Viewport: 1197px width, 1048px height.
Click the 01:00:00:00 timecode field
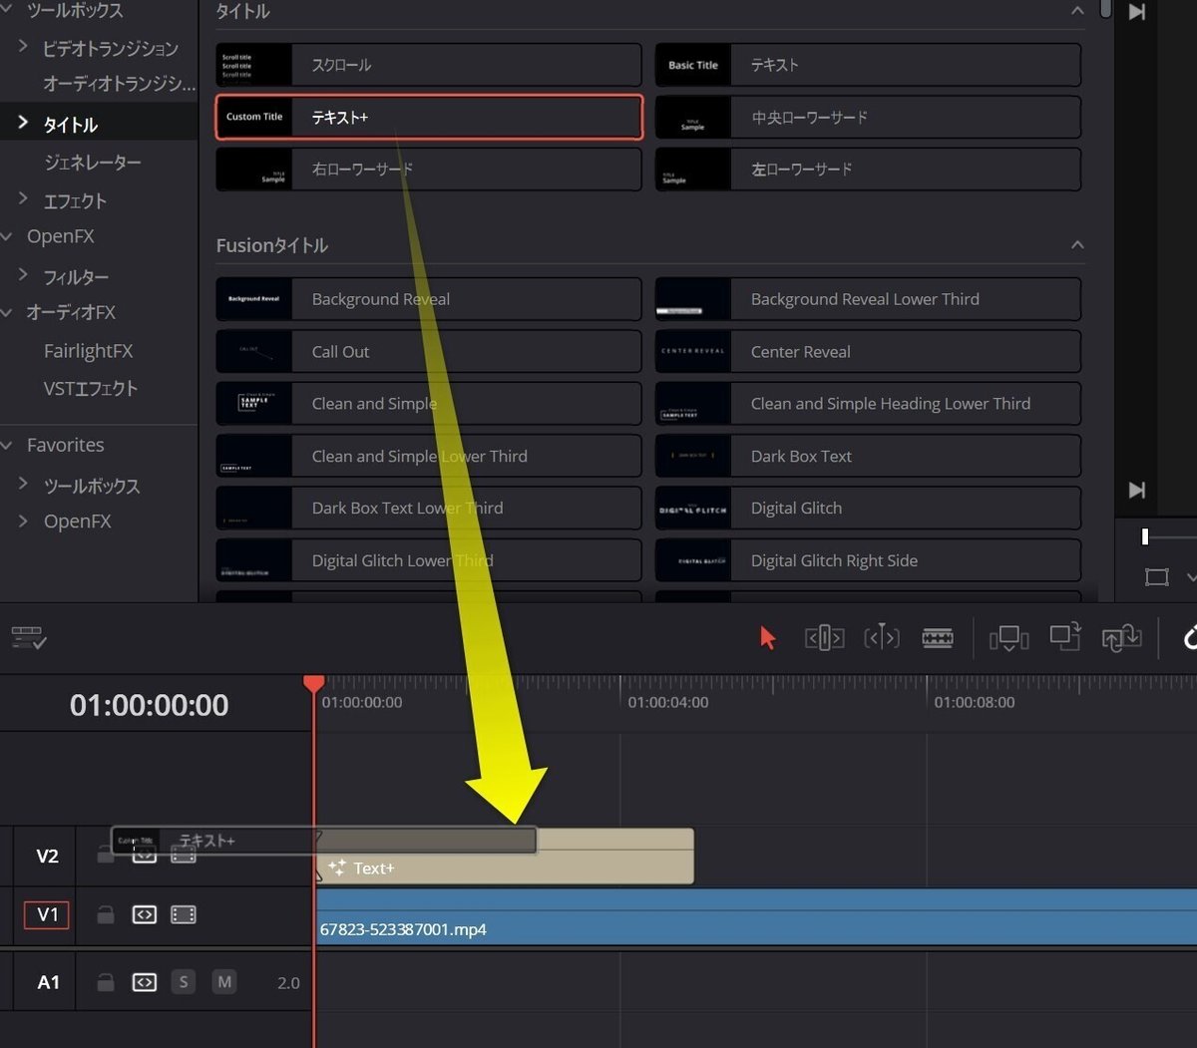point(150,705)
